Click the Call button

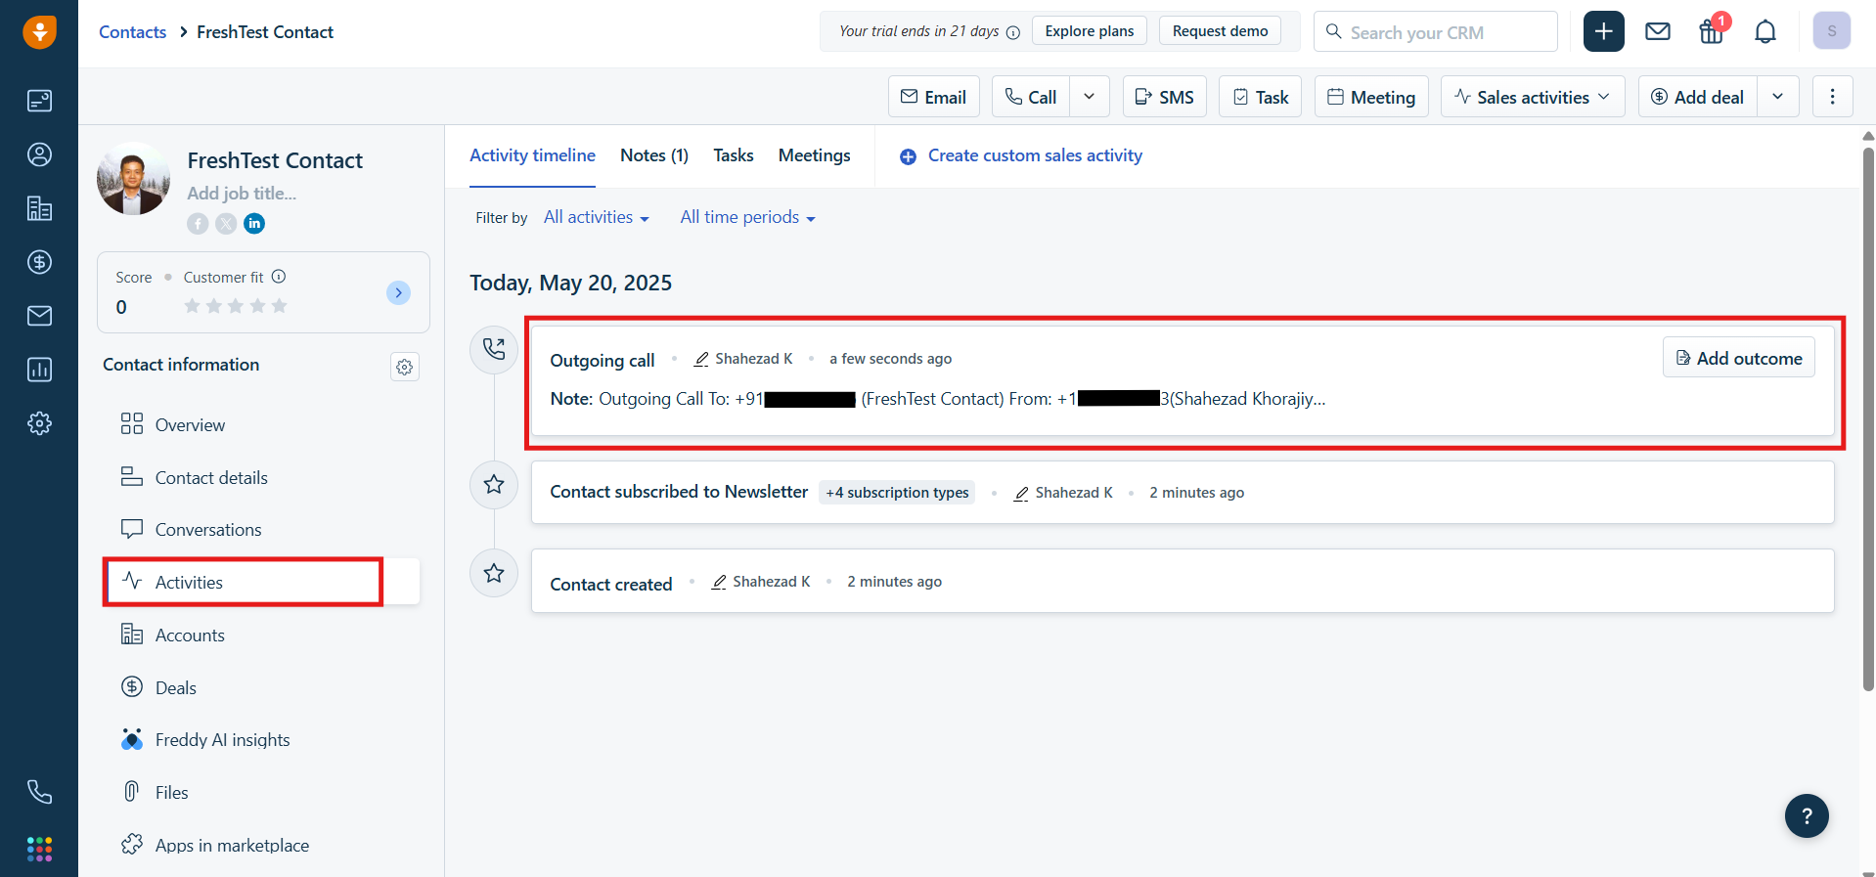pyautogui.click(x=1031, y=97)
